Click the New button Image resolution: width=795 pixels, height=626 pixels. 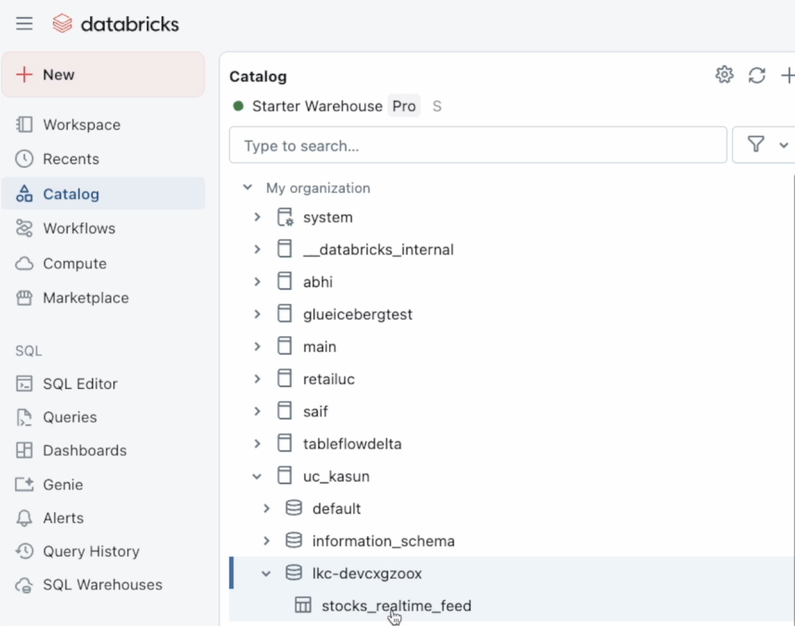coord(103,74)
